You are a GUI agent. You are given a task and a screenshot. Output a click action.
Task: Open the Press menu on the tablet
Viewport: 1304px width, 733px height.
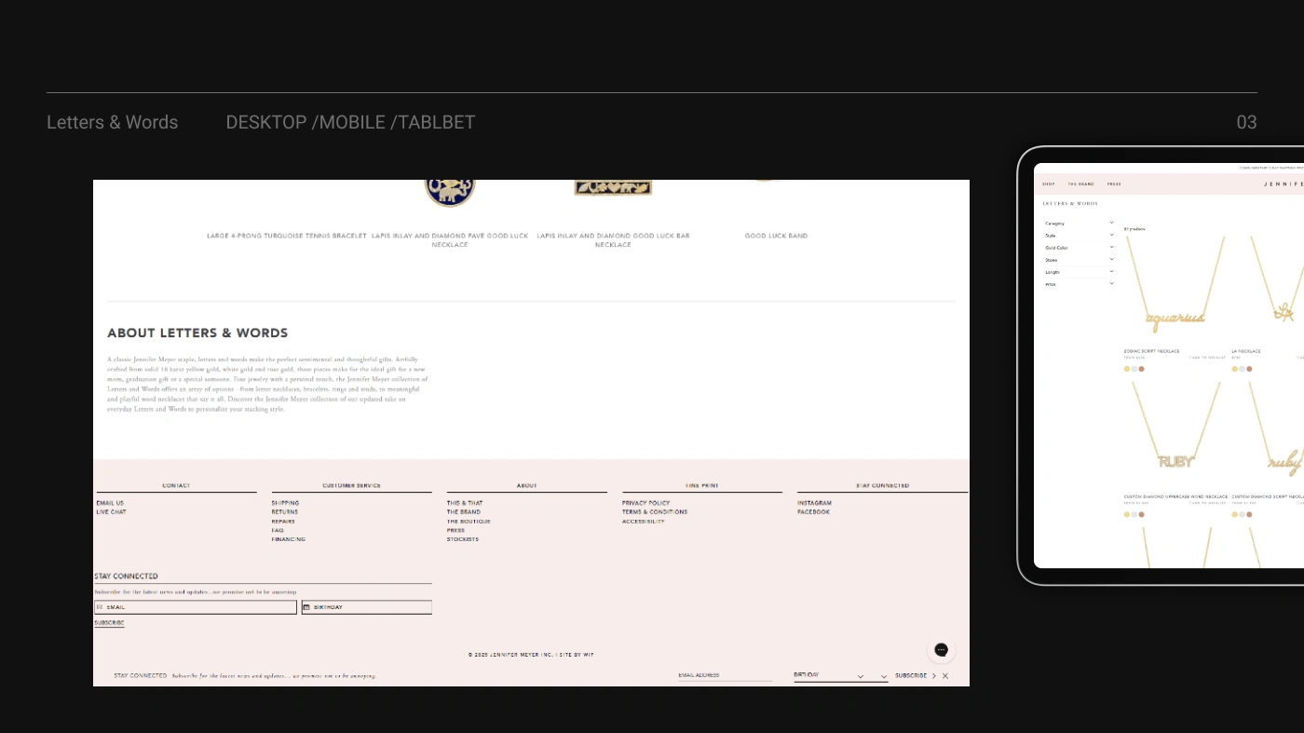point(1114,184)
